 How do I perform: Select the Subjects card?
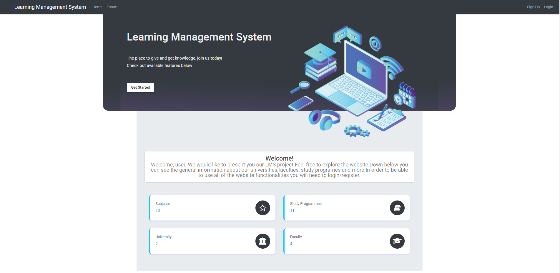pyautogui.click(x=212, y=208)
